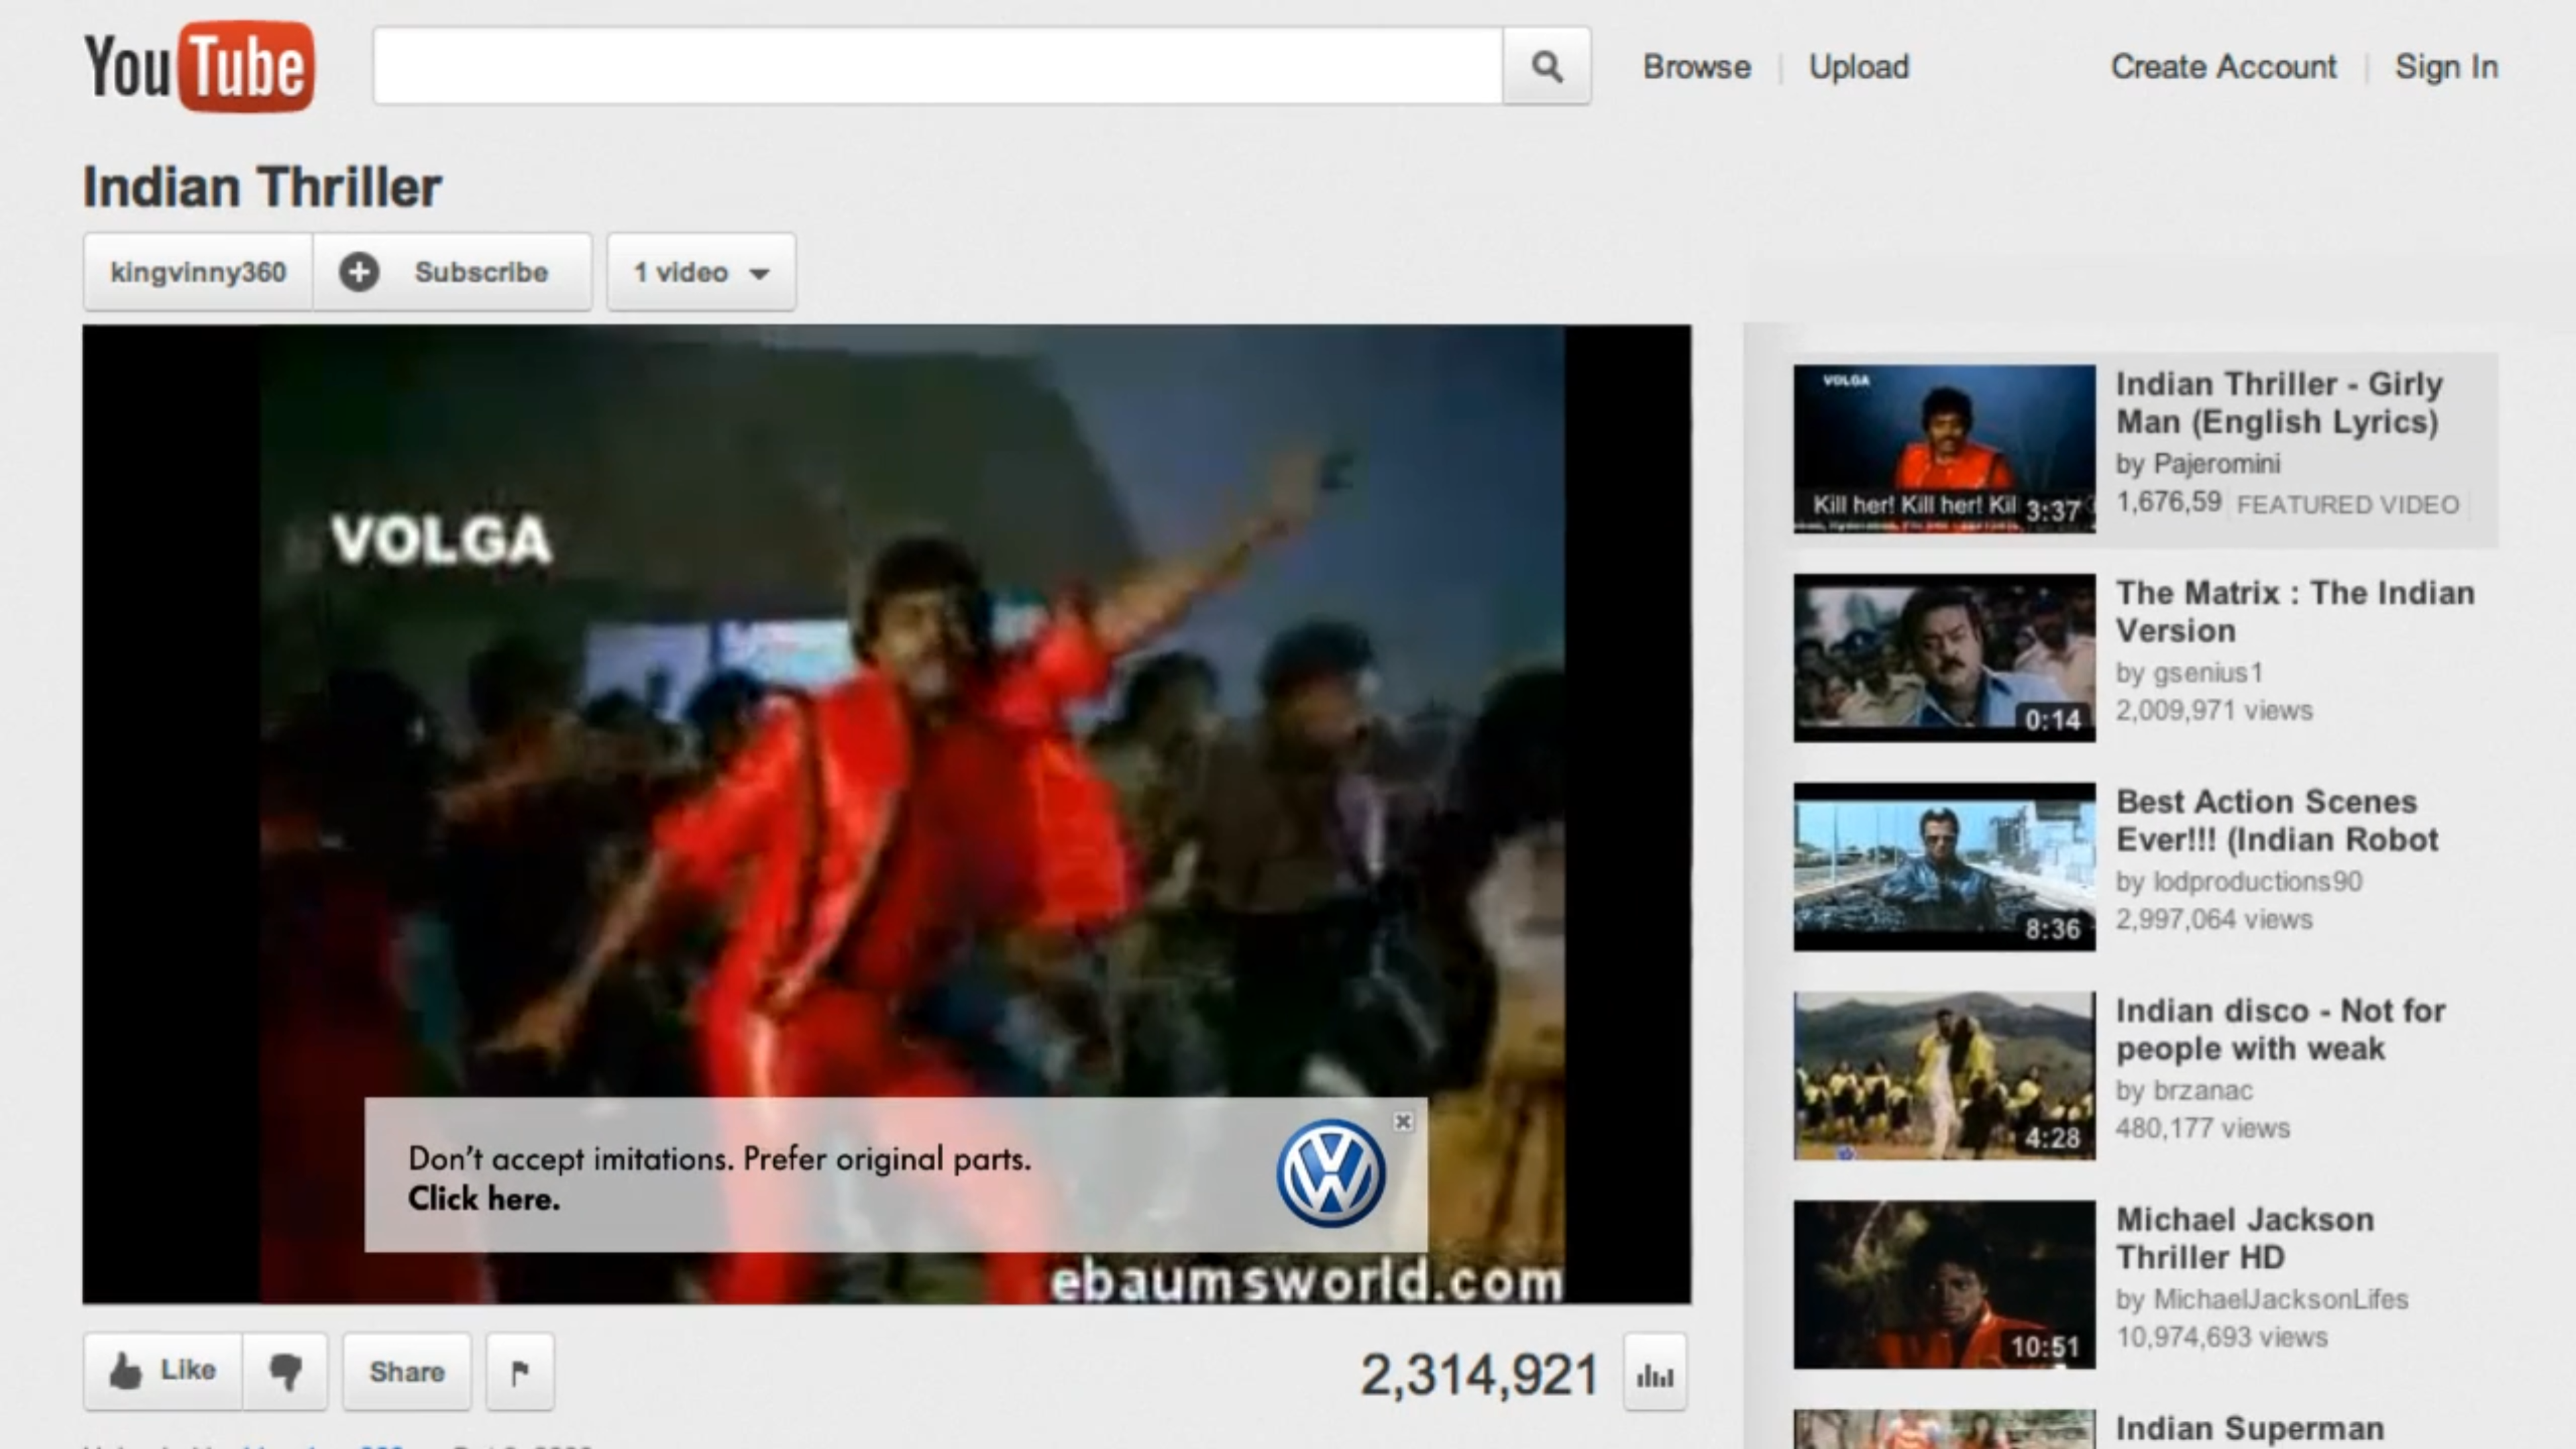Flag the video with the flag icon
2576x1449 pixels.
pos(520,1372)
